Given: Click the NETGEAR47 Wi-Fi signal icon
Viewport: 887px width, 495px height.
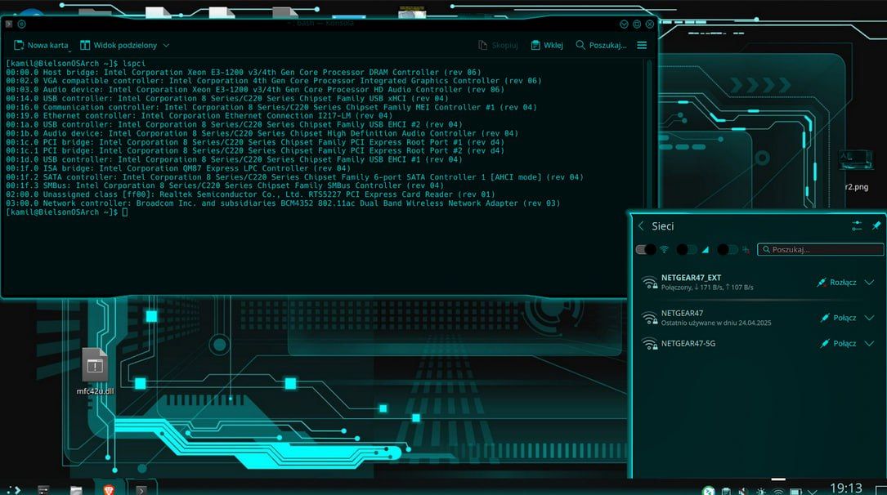Looking at the screenshot, I should click(649, 318).
